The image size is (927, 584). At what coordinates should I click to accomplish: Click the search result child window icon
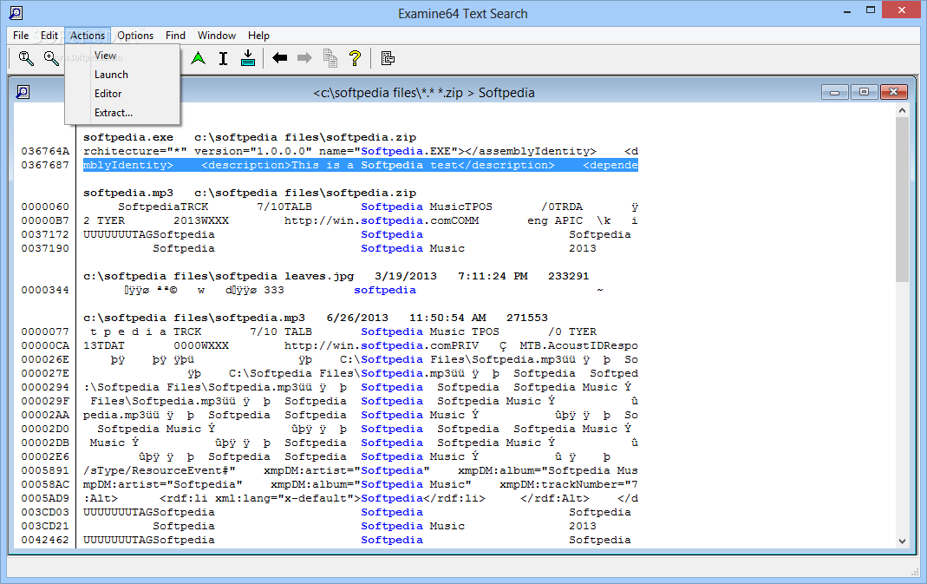23,92
